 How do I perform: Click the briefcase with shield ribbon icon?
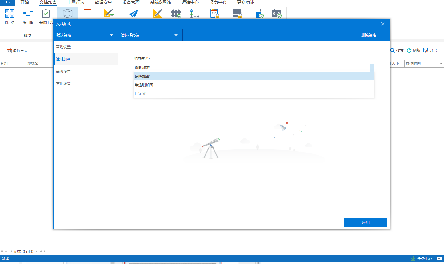pyautogui.click(x=277, y=14)
